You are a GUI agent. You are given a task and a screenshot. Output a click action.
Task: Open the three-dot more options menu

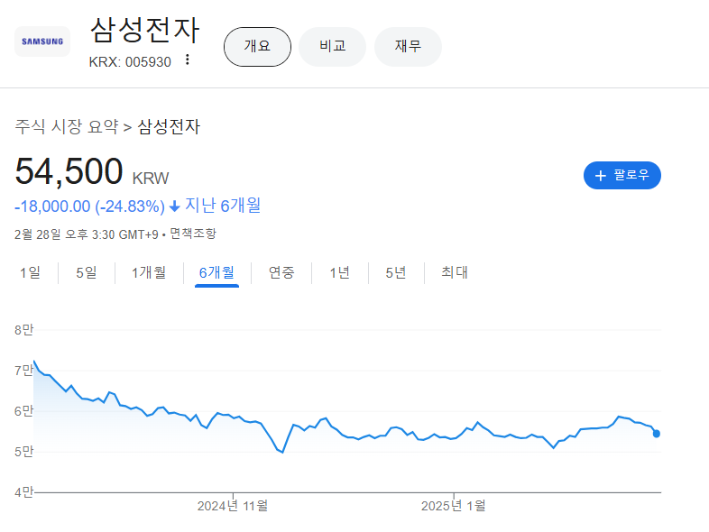pyautogui.click(x=188, y=60)
